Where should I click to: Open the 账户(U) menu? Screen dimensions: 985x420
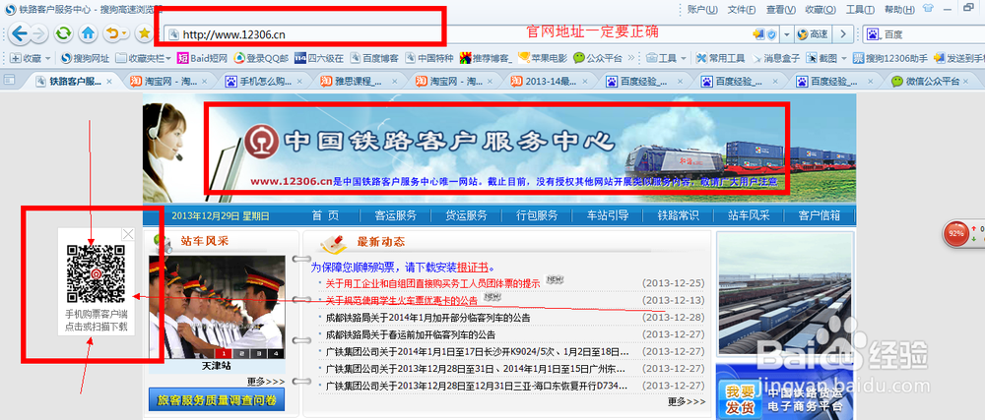point(702,10)
